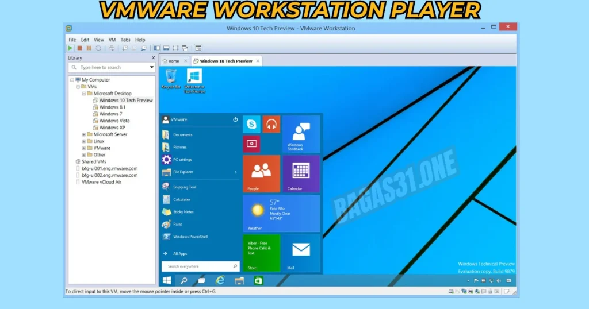Image resolution: width=589 pixels, height=309 pixels.
Task: Open the Skype tile
Action: pos(252,124)
